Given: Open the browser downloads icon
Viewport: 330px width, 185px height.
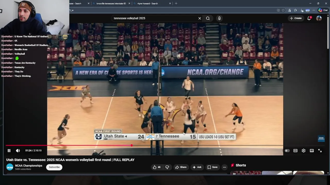Looking at the screenshot, I should 301,10.
